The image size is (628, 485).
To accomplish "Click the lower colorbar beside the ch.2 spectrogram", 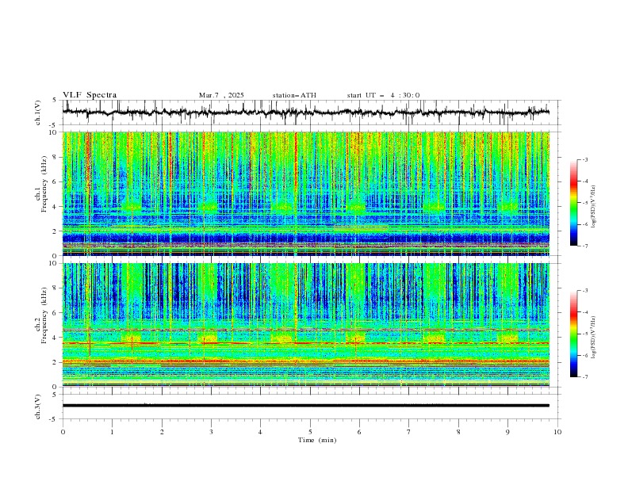I will coord(573,334).
